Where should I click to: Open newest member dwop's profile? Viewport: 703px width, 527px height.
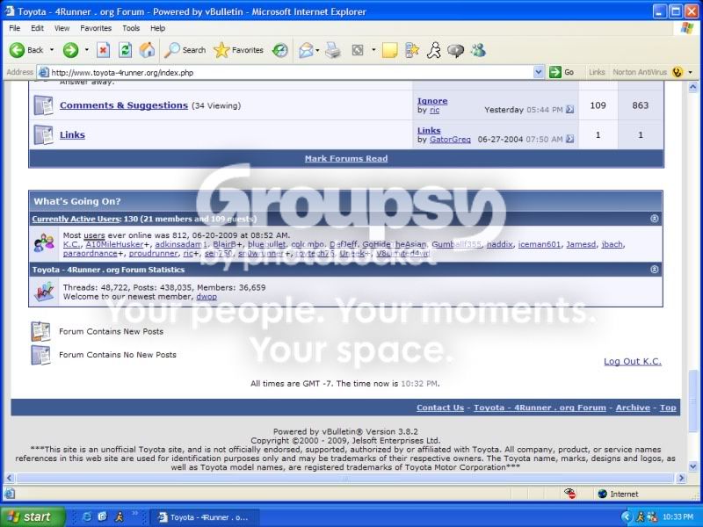pyautogui.click(x=207, y=297)
